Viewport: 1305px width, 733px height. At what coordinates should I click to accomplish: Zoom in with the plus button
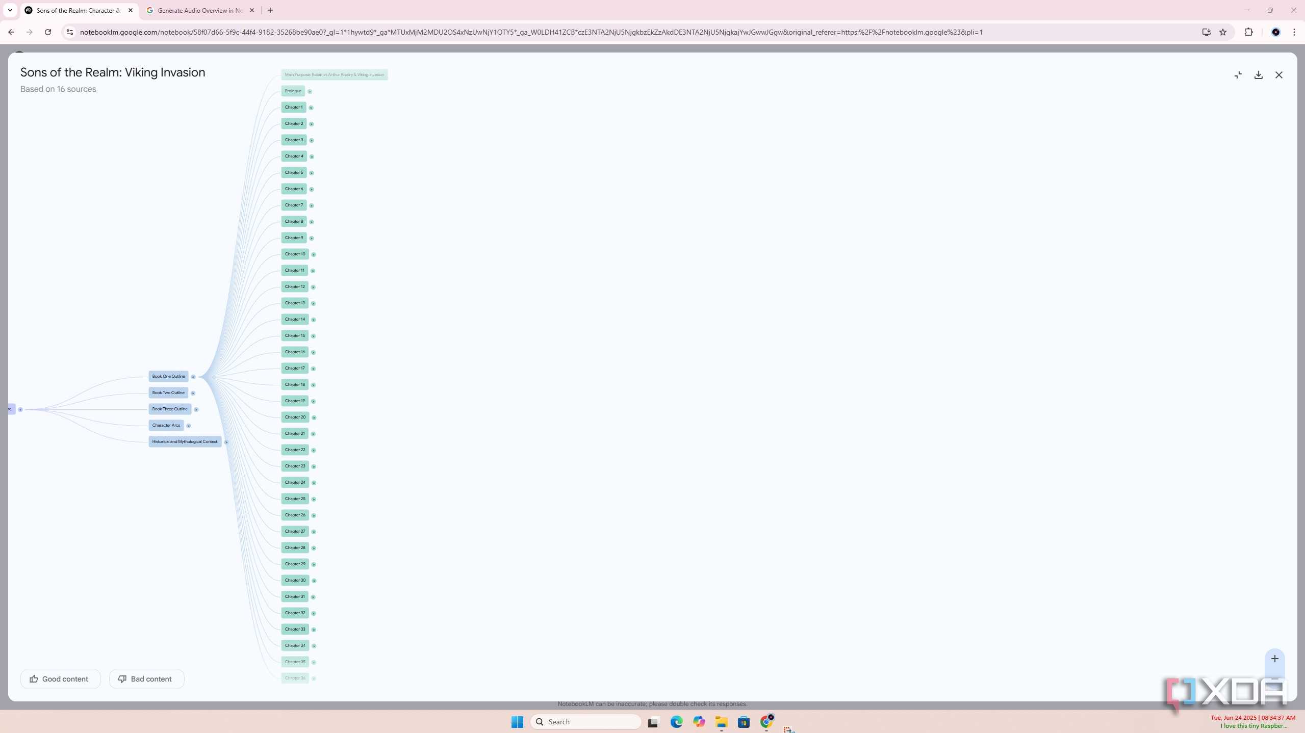pyautogui.click(x=1274, y=659)
